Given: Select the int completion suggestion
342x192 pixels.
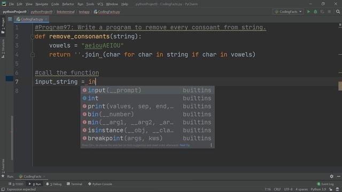Looking at the screenshot, I should pyautogui.click(x=147, y=98).
